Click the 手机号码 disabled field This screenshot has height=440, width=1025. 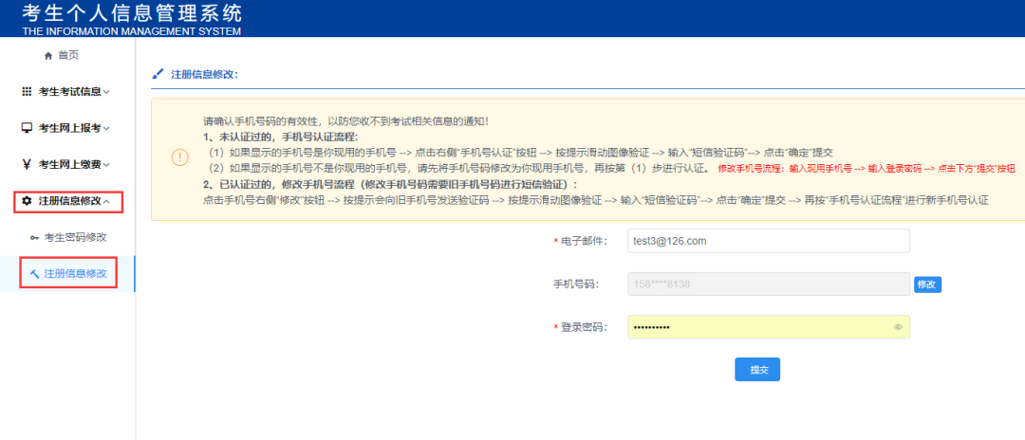click(x=769, y=284)
